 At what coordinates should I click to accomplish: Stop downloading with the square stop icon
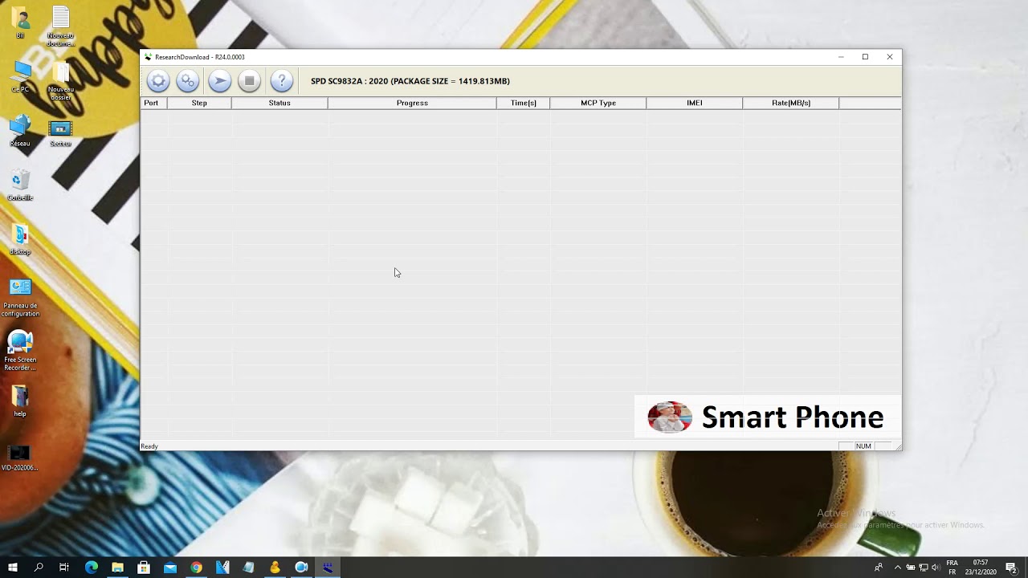tap(249, 81)
